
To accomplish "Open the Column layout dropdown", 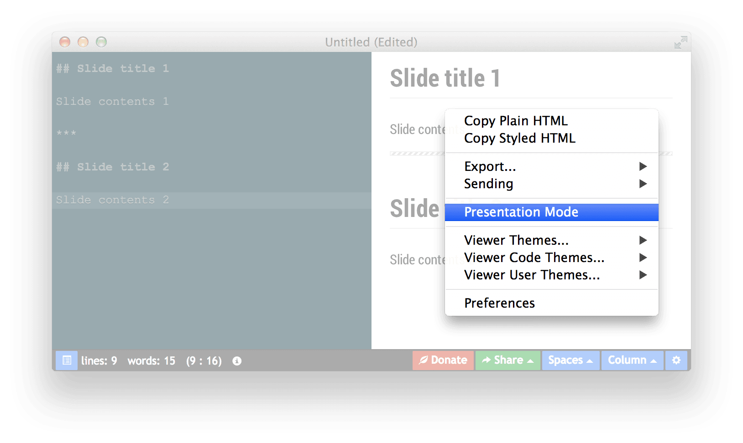I will click(632, 361).
